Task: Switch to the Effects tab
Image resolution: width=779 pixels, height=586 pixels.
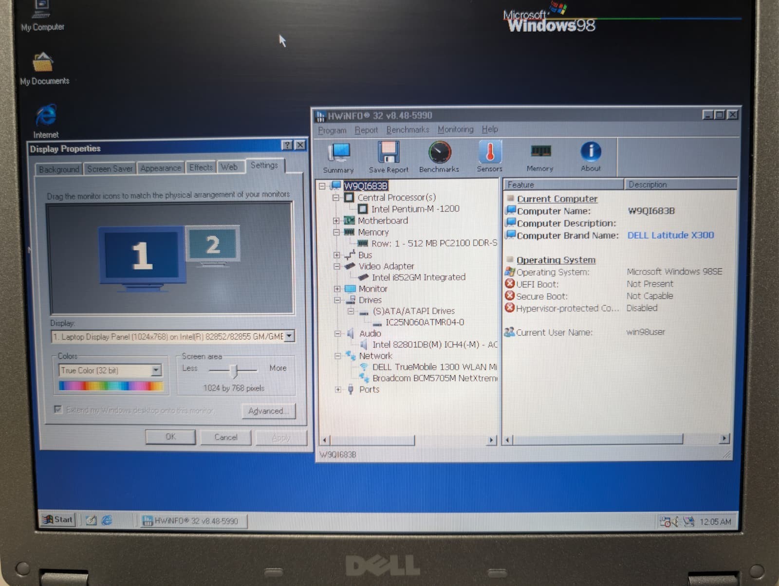Action: pyautogui.click(x=201, y=167)
